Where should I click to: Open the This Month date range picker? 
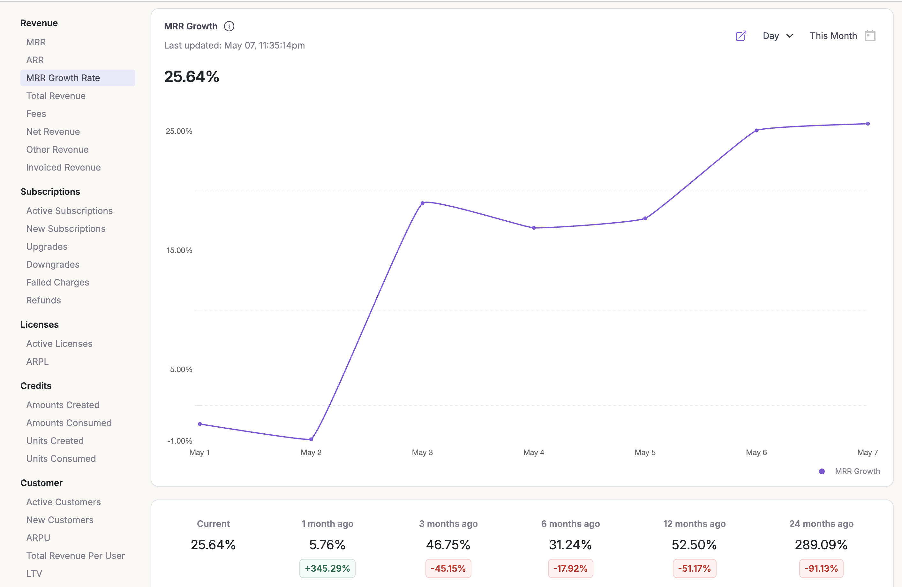(x=833, y=36)
